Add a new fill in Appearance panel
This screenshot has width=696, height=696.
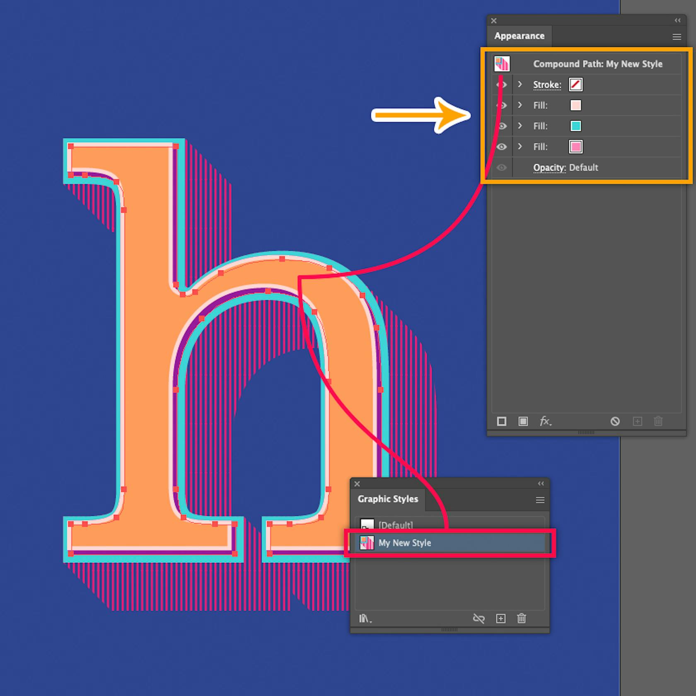pos(523,421)
